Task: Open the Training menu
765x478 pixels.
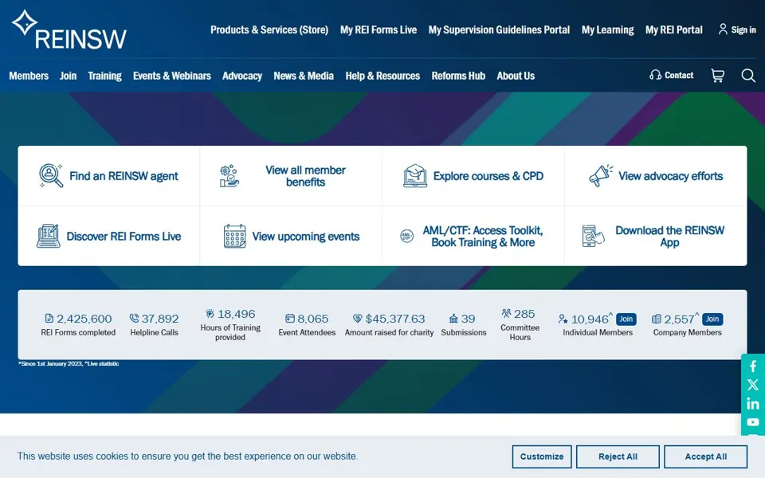Action: click(104, 76)
